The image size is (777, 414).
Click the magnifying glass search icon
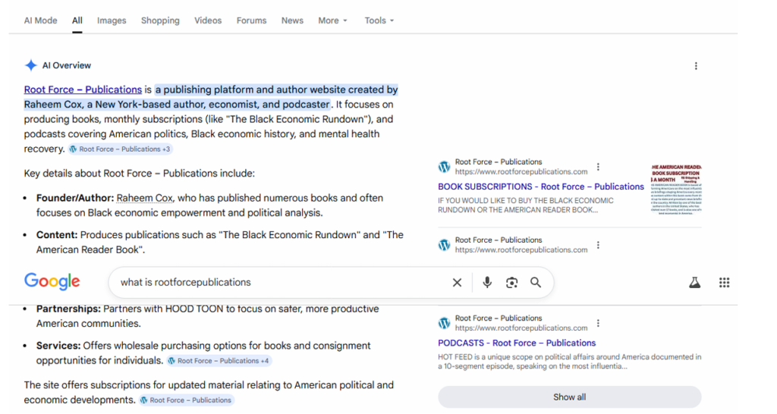click(x=536, y=283)
